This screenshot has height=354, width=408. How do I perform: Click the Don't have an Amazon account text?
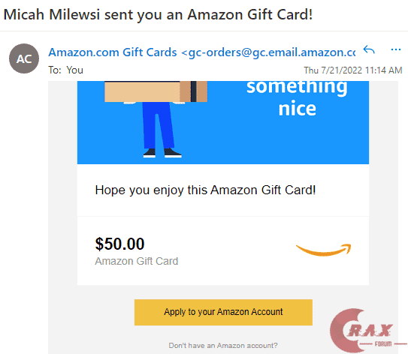(x=223, y=346)
